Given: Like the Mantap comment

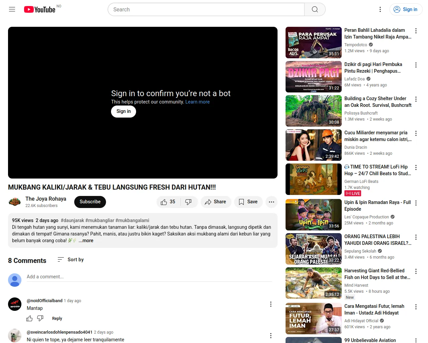Looking at the screenshot, I should click(29, 319).
